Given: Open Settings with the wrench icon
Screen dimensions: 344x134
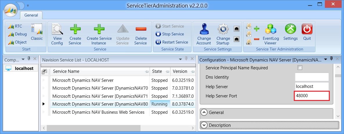Looking at the screenshot, I should point(291,32).
